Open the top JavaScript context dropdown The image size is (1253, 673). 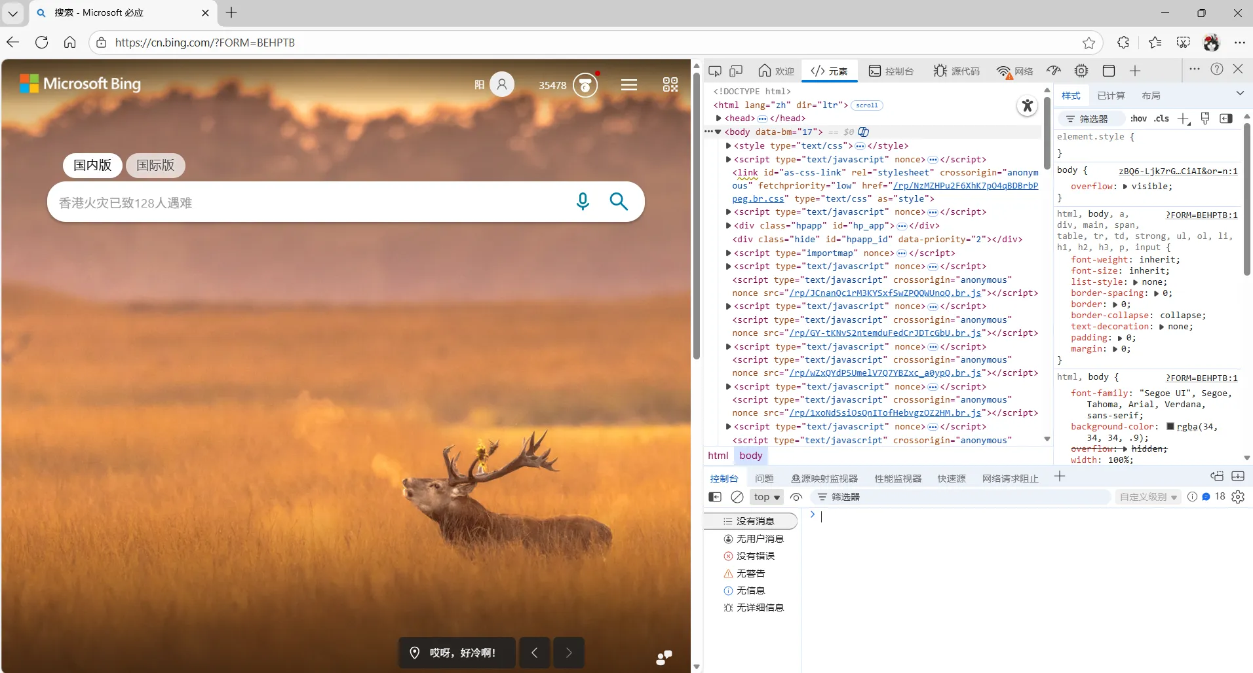[766, 497]
